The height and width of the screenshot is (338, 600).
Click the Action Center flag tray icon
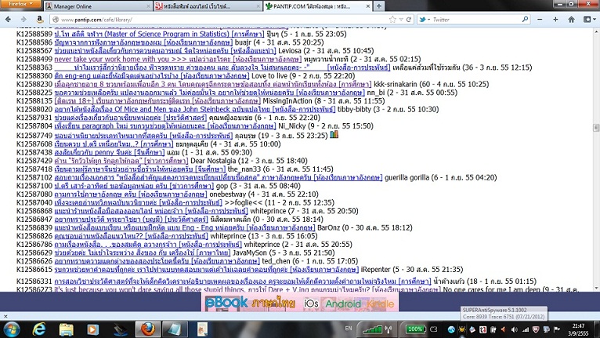(x=557, y=329)
